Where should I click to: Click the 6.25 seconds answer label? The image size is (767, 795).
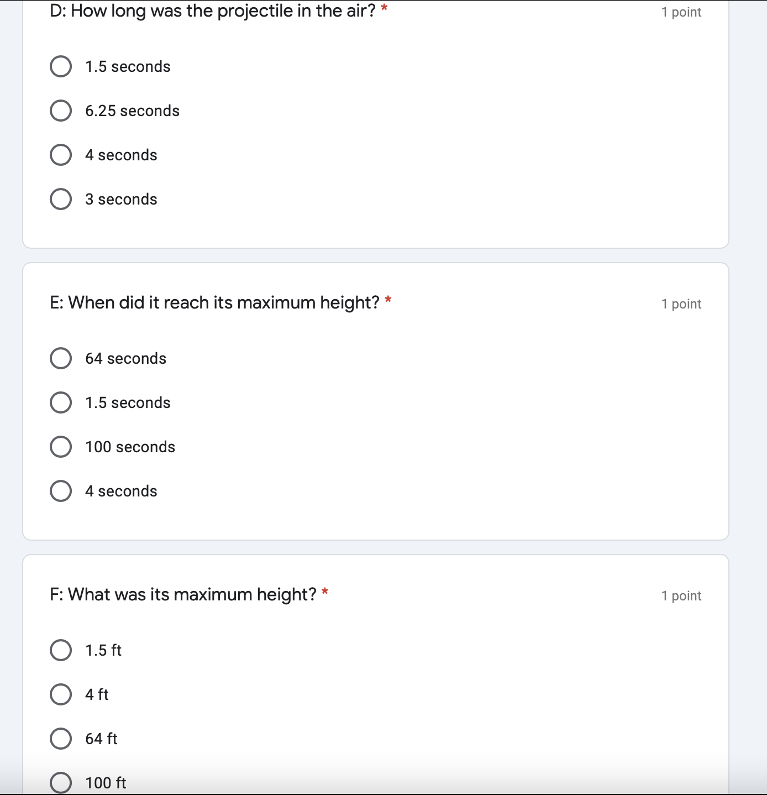click(132, 111)
